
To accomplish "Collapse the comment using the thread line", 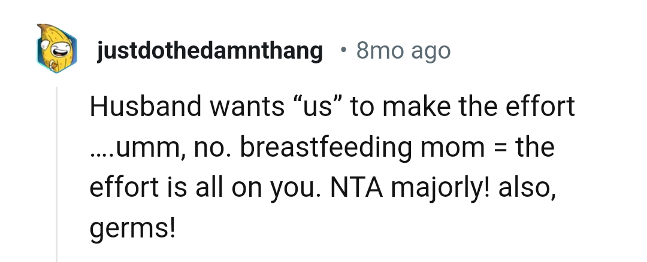I will [x=57, y=173].
